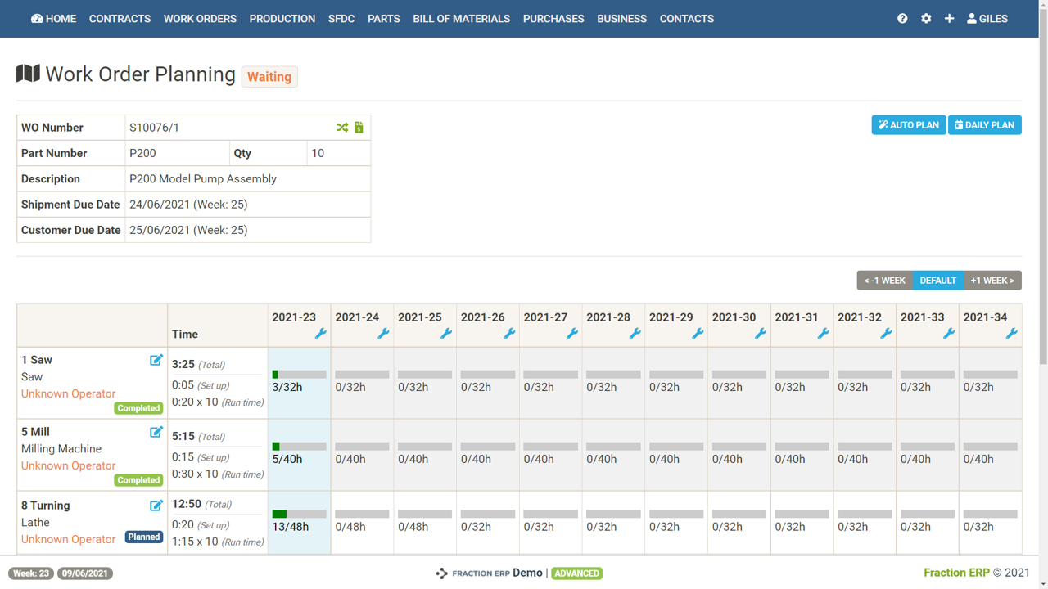This screenshot has width=1048, height=589.
Task: Edit the 5 Mill operation
Action: point(156,432)
